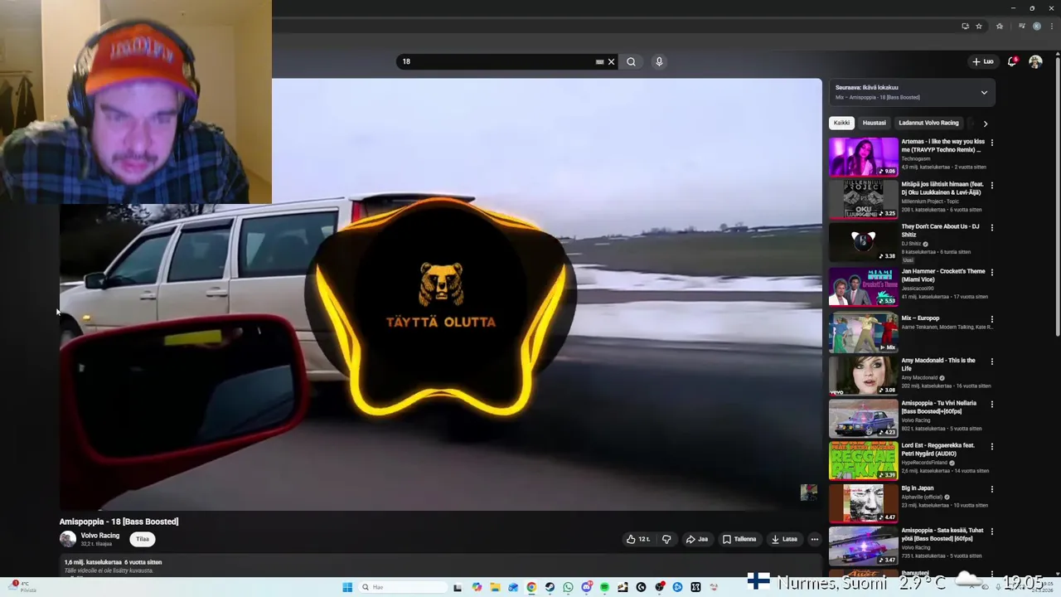The width and height of the screenshot is (1061, 597).
Task: Select the Ladannut Volvo Racing chip
Action: coord(928,123)
